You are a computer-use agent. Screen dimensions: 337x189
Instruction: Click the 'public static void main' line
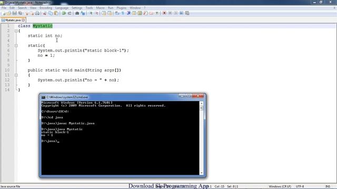tap(74, 70)
